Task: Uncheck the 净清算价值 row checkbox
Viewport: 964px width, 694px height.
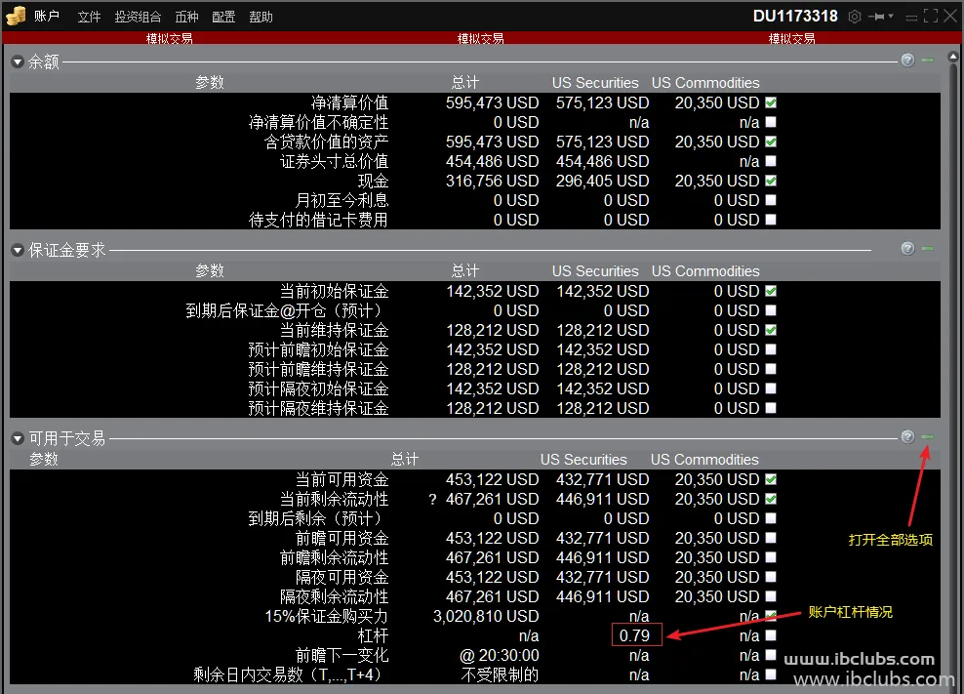Action: [x=771, y=102]
